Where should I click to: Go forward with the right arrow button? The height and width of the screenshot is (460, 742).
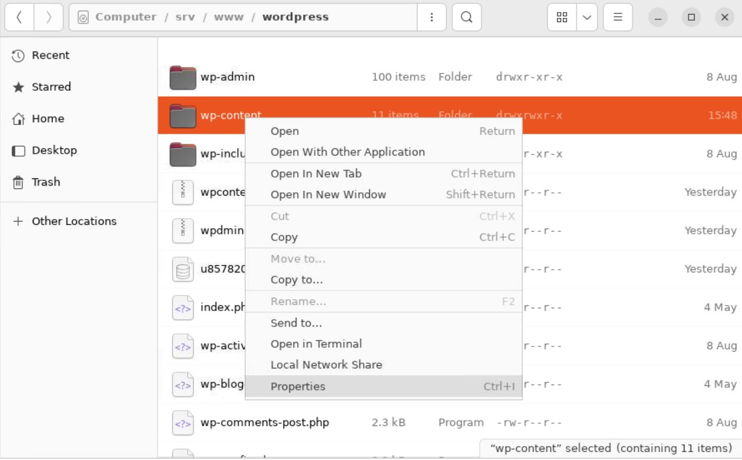(49, 17)
